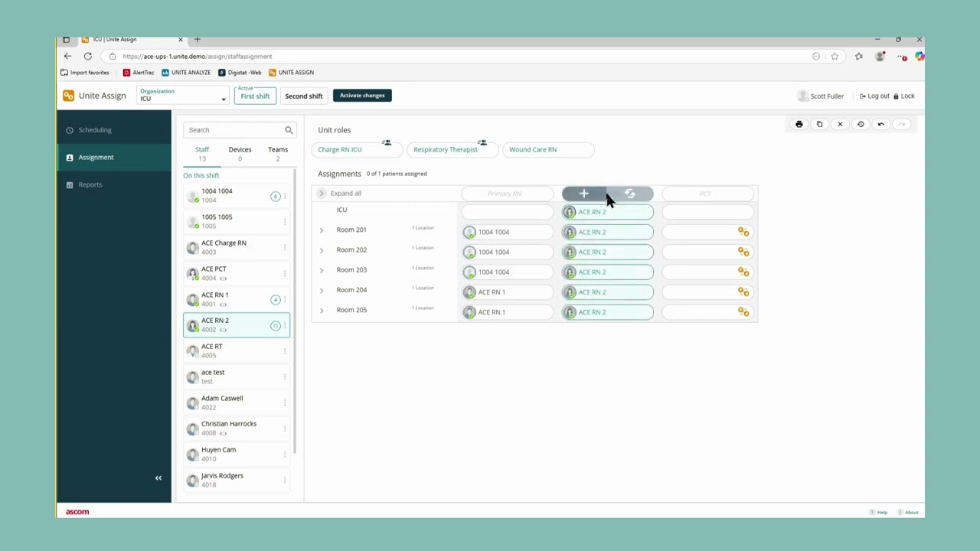Click the About link in the footer
The height and width of the screenshot is (551, 980).
[x=908, y=512]
